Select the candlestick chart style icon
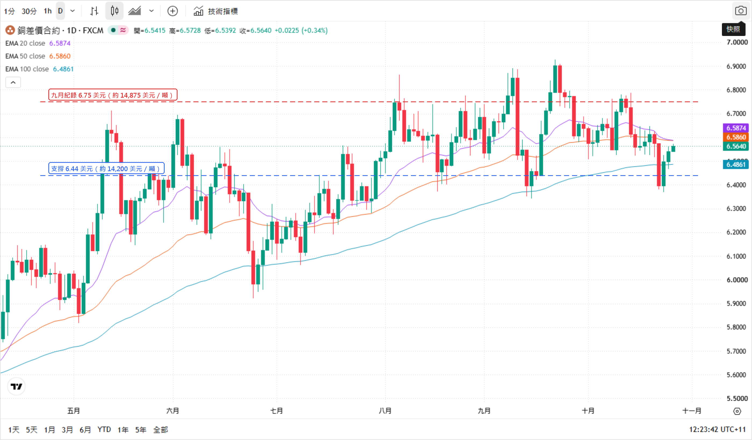752x440 pixels. click(114, 11)
